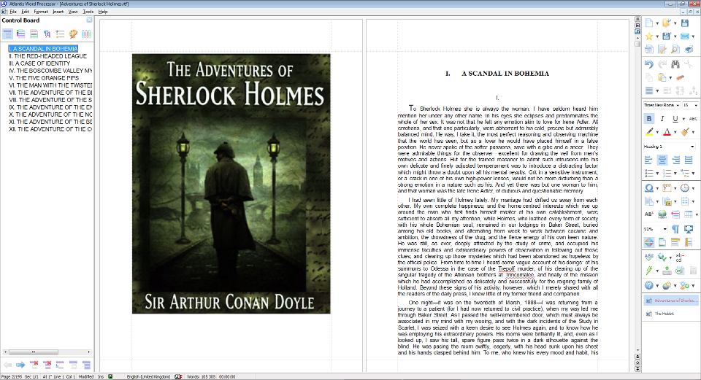Open the Tools menu

coord(88,12)
